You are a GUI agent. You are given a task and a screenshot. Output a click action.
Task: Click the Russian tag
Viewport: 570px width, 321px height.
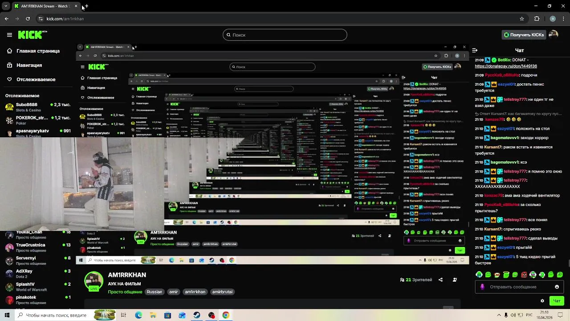[x=155, y=292]
